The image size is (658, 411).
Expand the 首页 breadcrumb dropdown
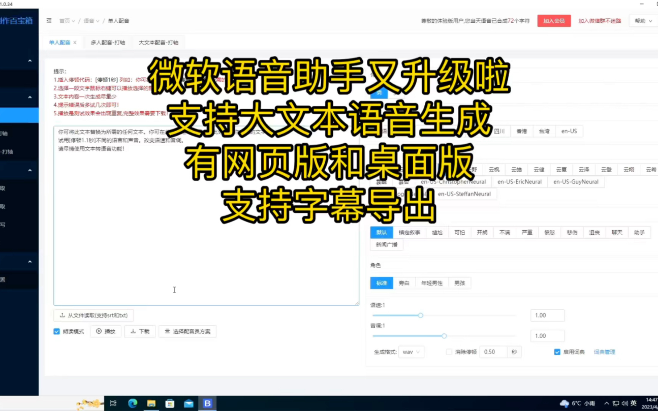(67, 21)
